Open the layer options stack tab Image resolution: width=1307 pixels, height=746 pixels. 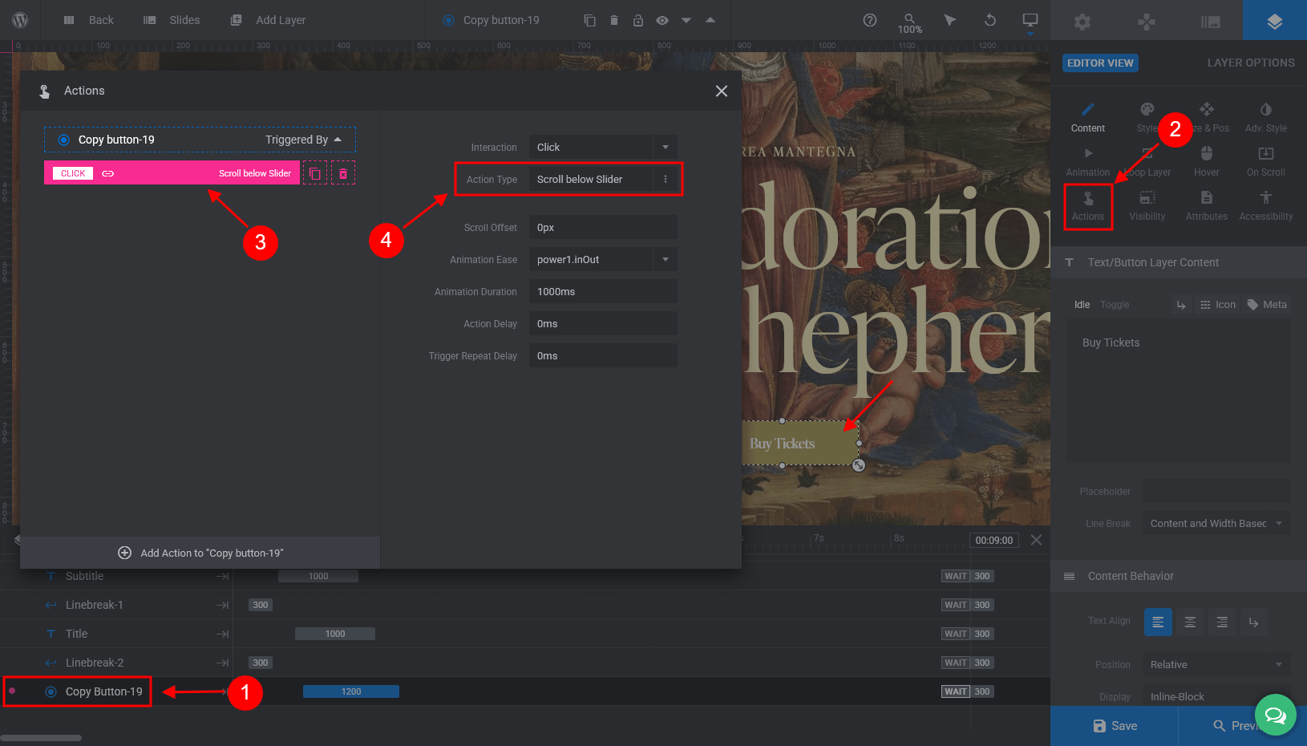[x=1275, y=20]
